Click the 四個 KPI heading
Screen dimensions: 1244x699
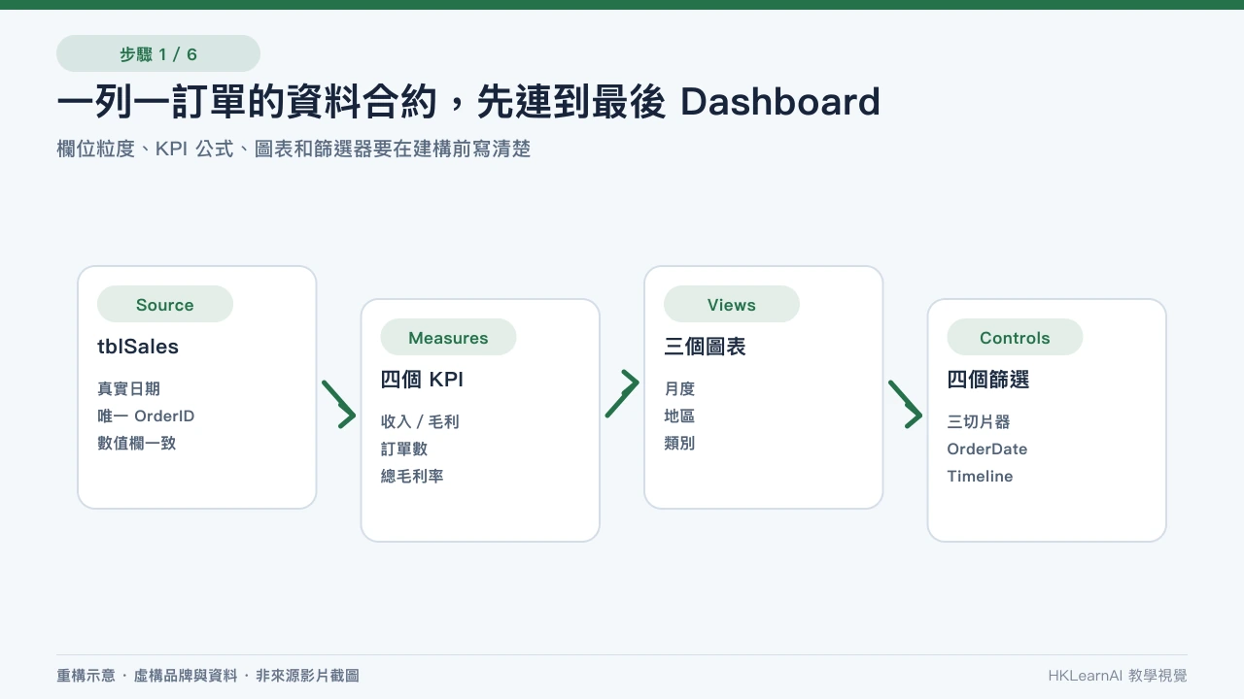coord(422,380)
